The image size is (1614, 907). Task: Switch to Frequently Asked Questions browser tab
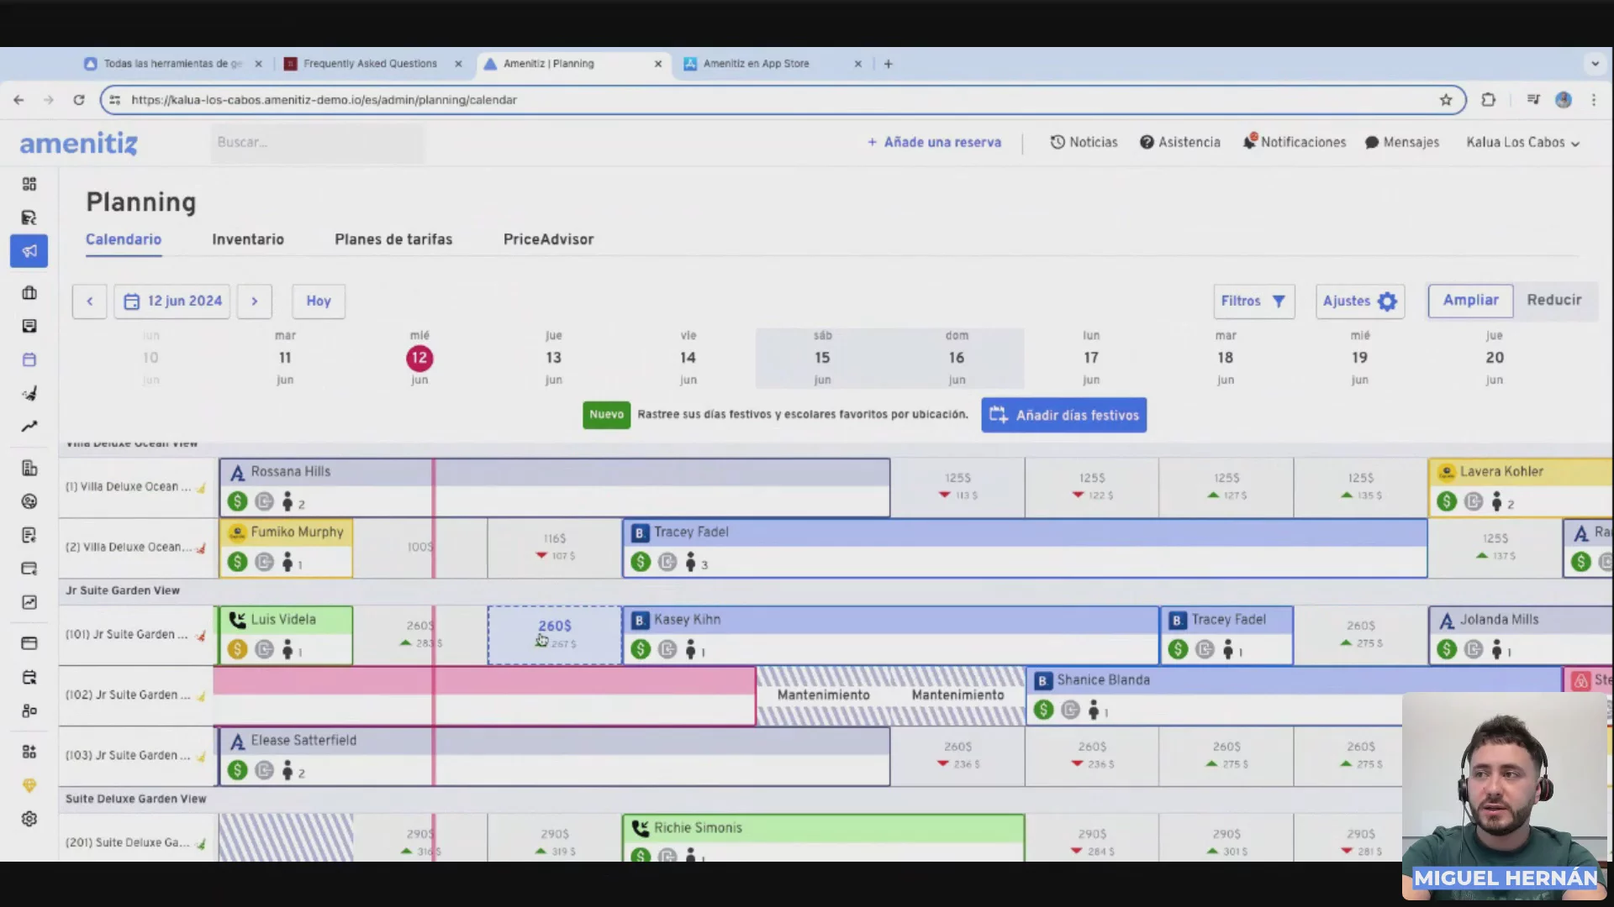pyautogui.click(x=370, y=64)
